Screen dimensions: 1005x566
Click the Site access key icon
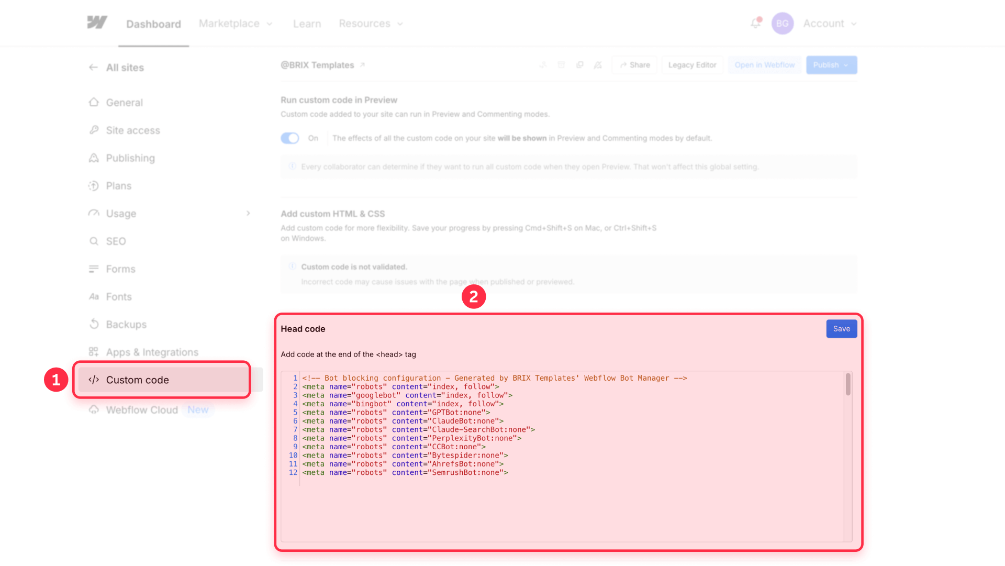[x=94, y=130]
